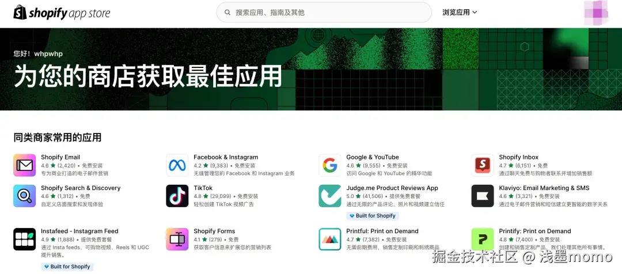Image resolution: width=622 pixels, height=274 pixels.
Task: Click the 为您的商店获取最佳应用 banner headline
Action: tap(148, 76)
